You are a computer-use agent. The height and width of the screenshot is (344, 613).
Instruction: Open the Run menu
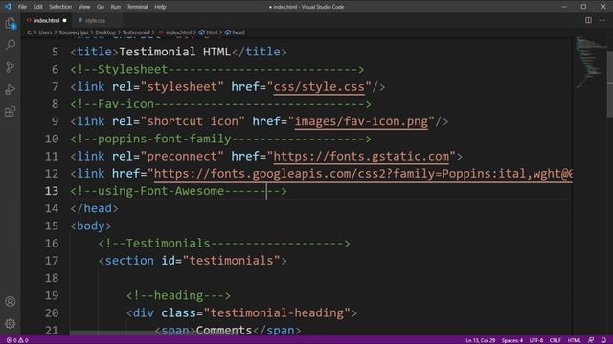point(115,7)
